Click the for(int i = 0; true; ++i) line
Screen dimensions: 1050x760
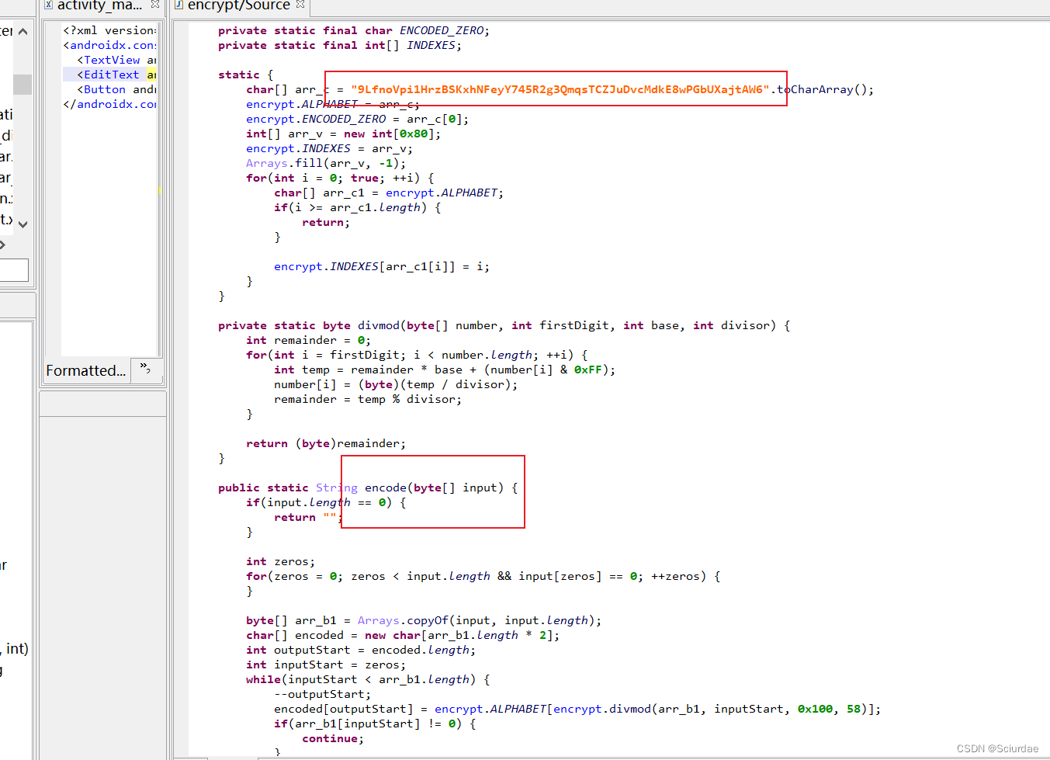click(339, 178)
